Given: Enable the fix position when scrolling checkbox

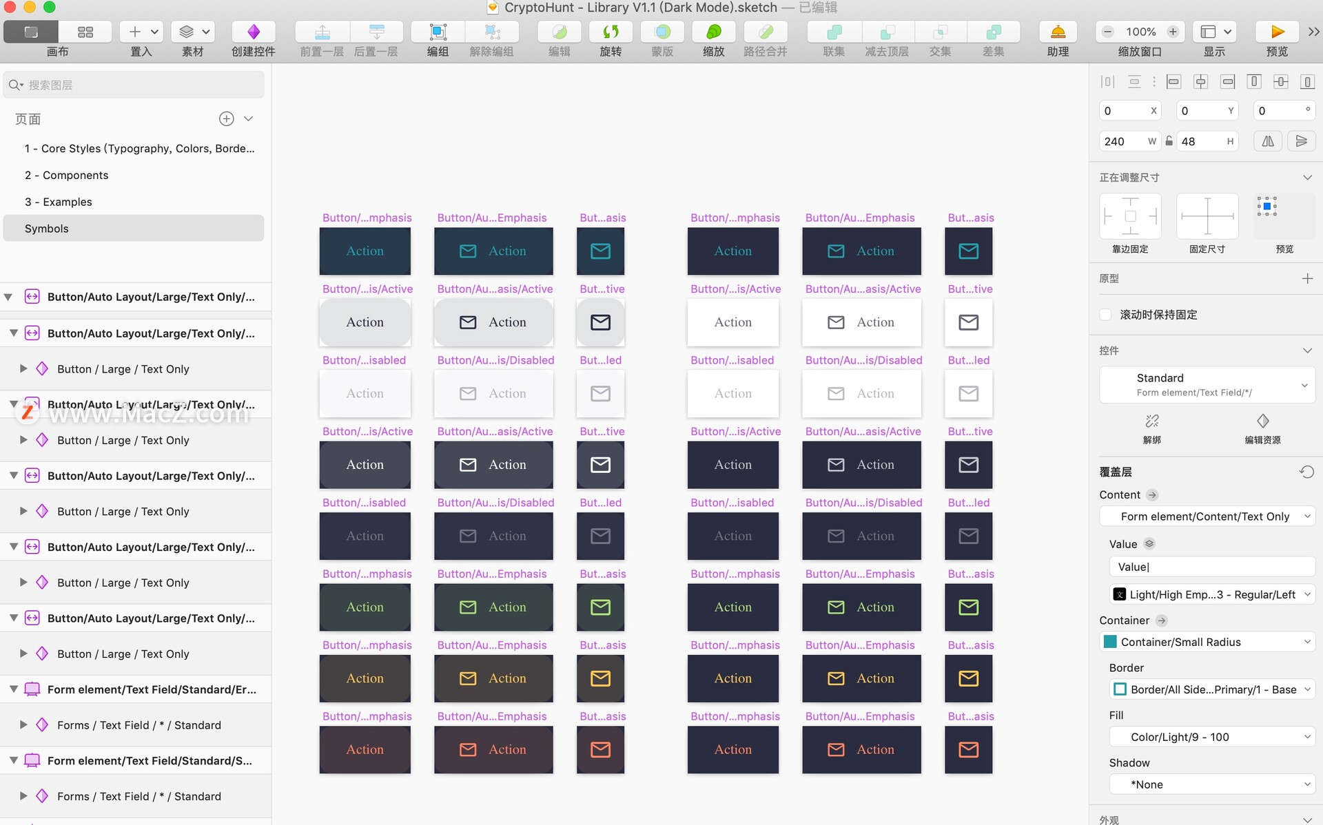Looking at the screenshot, I should coord(1105,315).
